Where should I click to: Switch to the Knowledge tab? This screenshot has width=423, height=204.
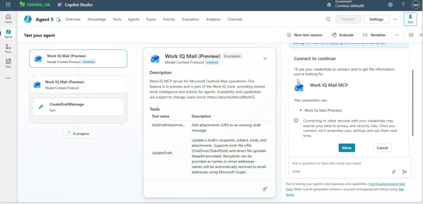(97, 19)
